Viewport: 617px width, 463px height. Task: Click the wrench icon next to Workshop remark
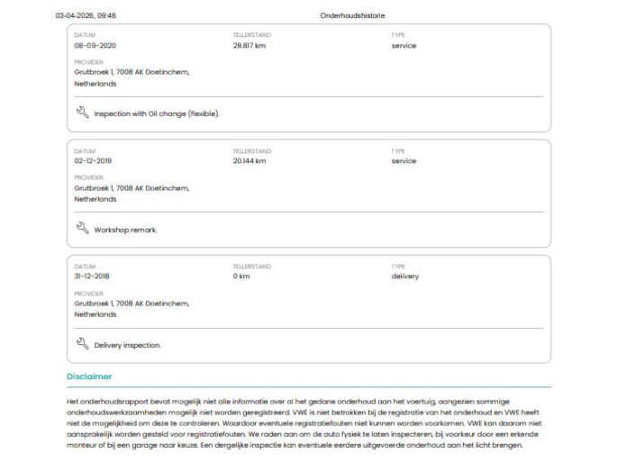tap(82, 229)
